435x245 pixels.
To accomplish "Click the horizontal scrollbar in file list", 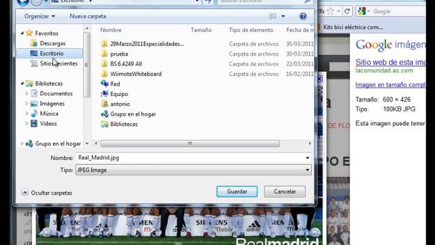I will pyautogui.click(x=190, y=144).
